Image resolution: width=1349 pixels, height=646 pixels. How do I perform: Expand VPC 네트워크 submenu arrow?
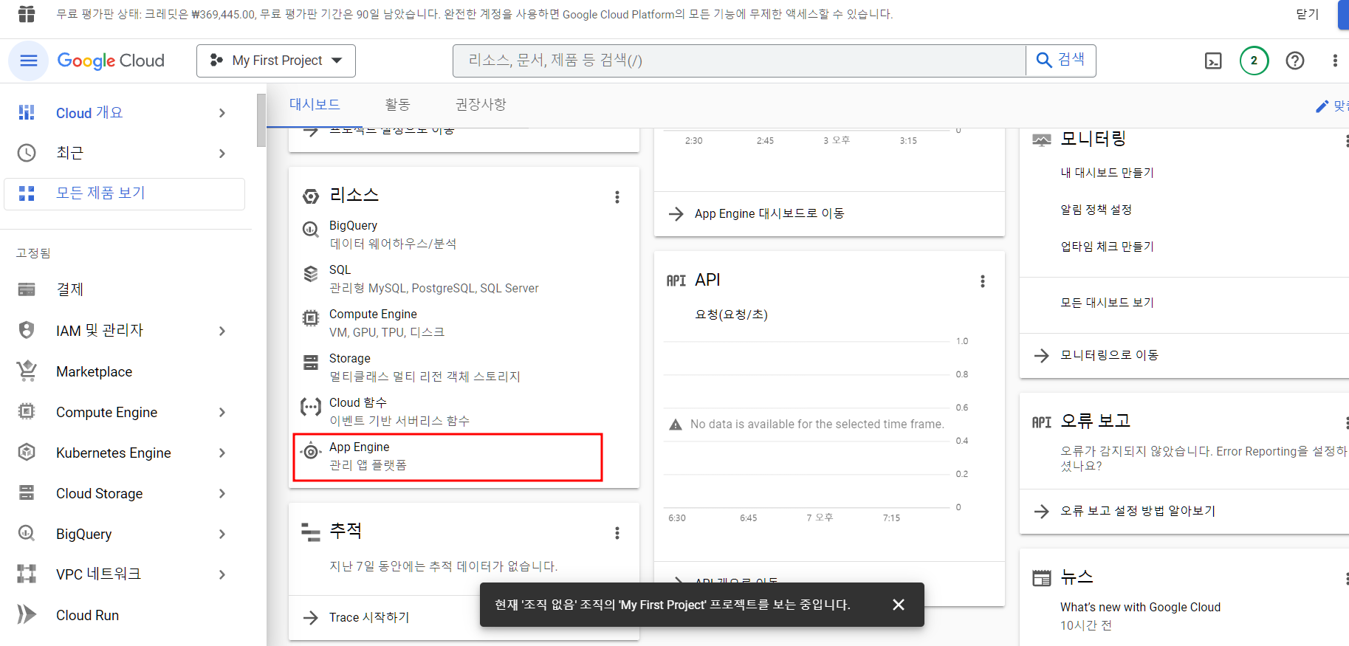pyautogui.click(x=222, y=574)
